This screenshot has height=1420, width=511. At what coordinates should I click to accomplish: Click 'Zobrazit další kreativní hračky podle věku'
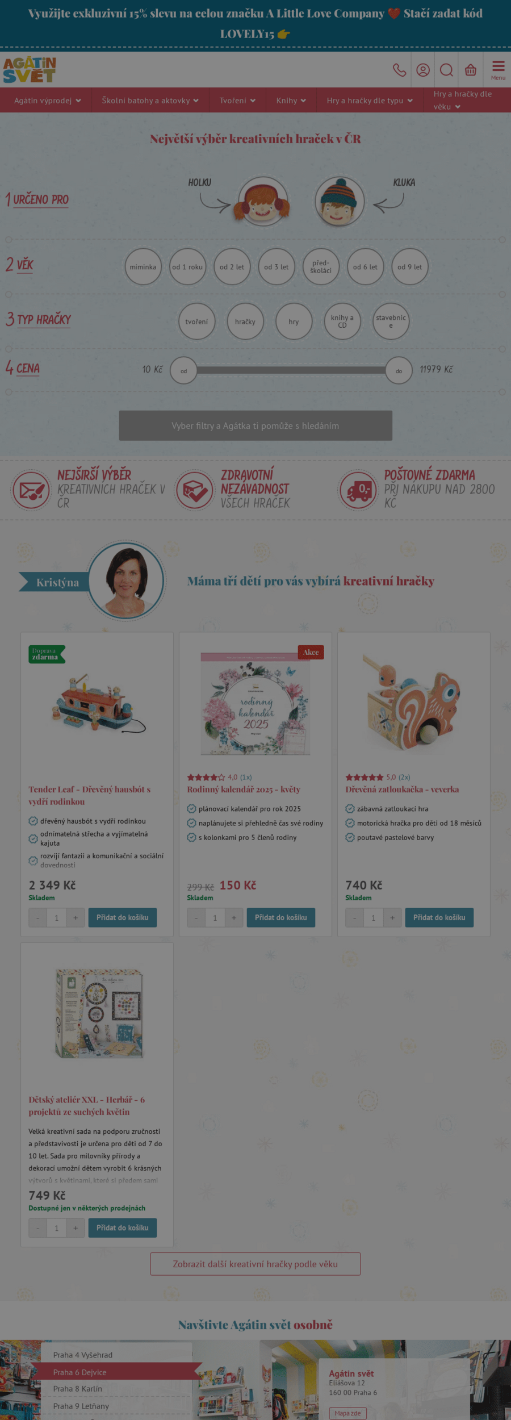256,1264
